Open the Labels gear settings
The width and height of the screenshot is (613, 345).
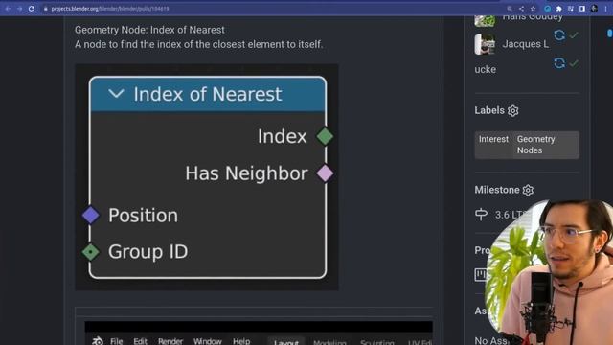click(513, 111)
